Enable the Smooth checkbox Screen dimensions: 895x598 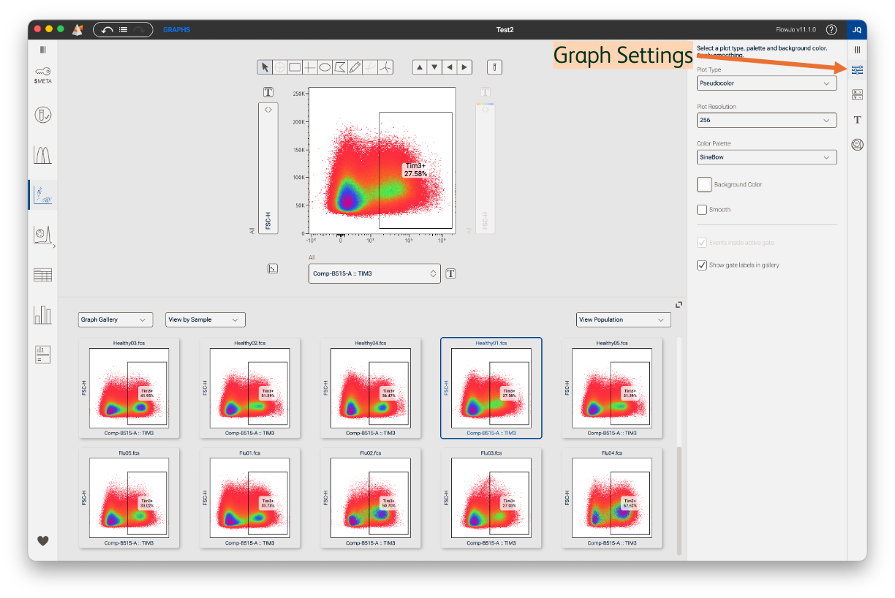(702, 210)
